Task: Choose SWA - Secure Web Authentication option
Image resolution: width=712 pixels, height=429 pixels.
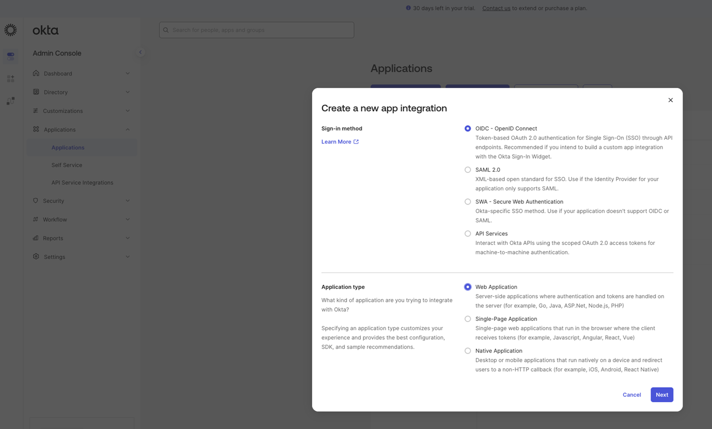Action: tap(468, 202)
